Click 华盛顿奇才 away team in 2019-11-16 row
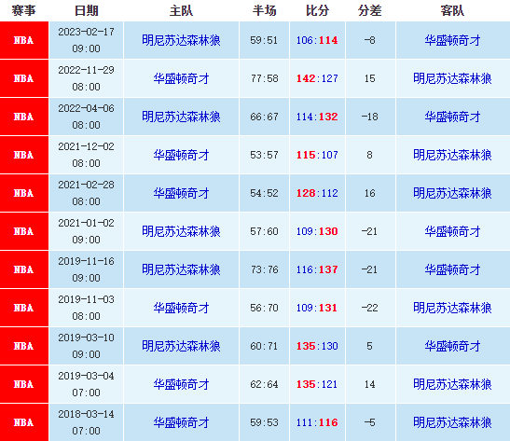This screenshot has height=441, width=510. point(452,269)
